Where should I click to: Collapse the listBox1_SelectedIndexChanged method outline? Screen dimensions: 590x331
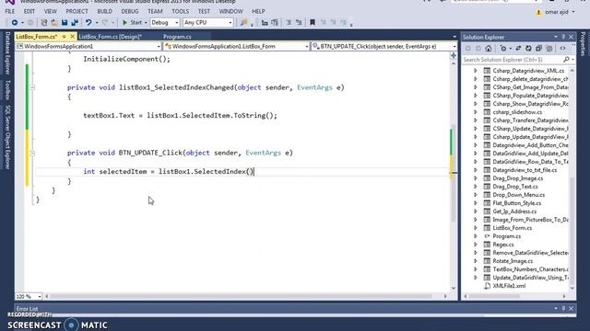(32, 87)
